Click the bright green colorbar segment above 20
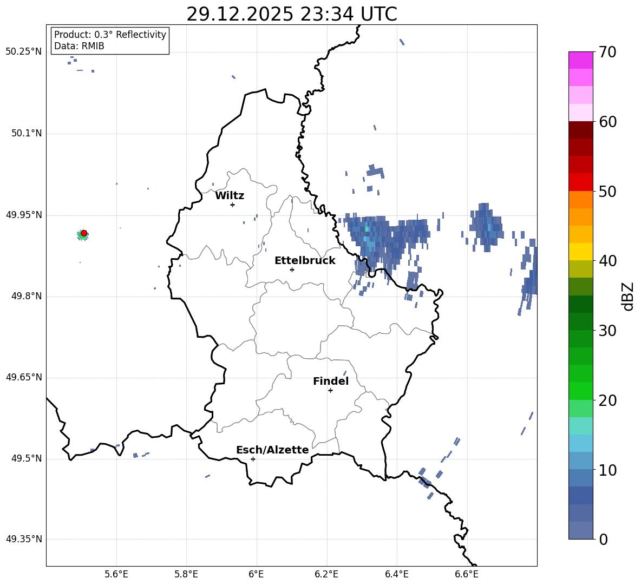641x585 pixels. [x=581, y=391]
